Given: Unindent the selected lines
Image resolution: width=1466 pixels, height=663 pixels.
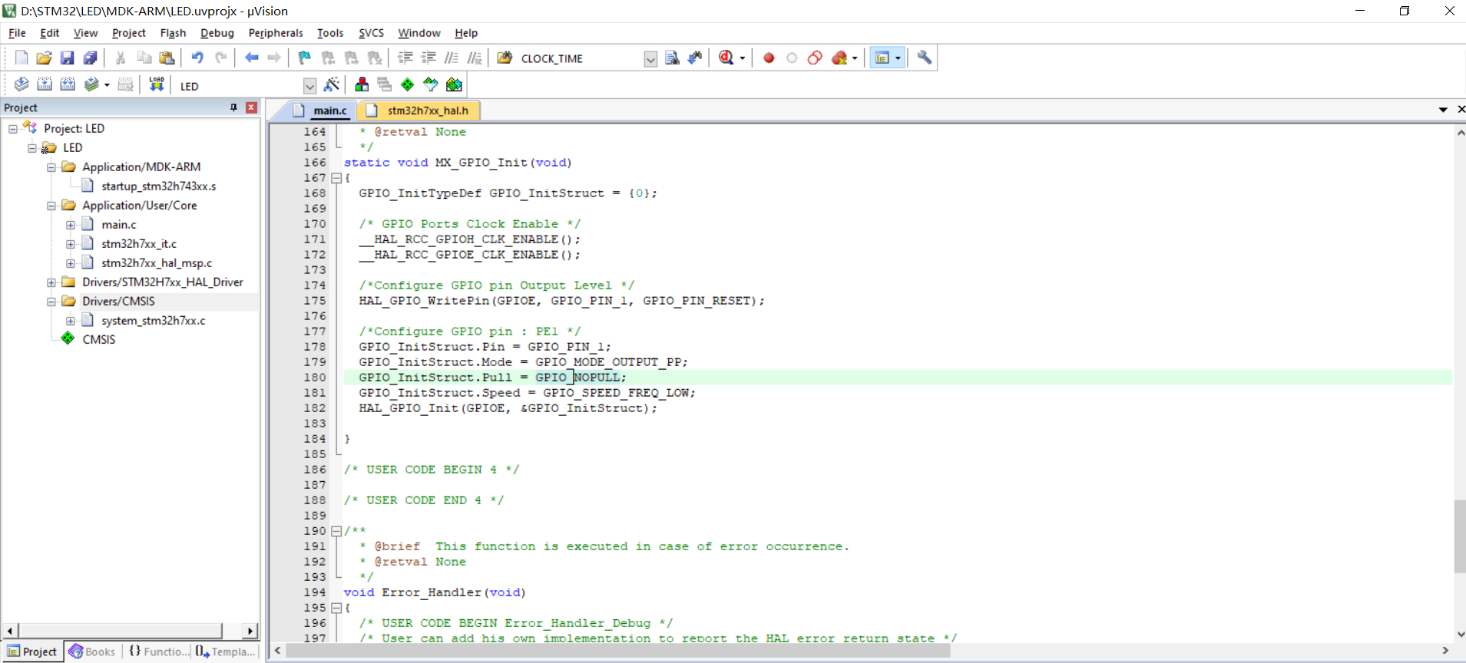Looking at the screenshot, I should (x=429, y=58).
